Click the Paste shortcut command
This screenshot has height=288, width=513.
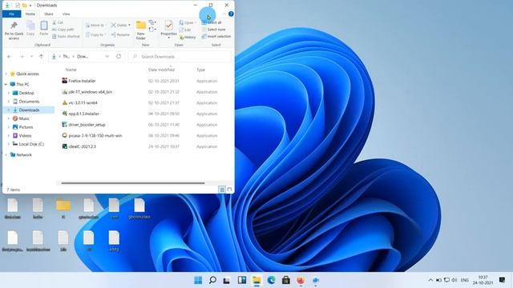pos(66,36)
